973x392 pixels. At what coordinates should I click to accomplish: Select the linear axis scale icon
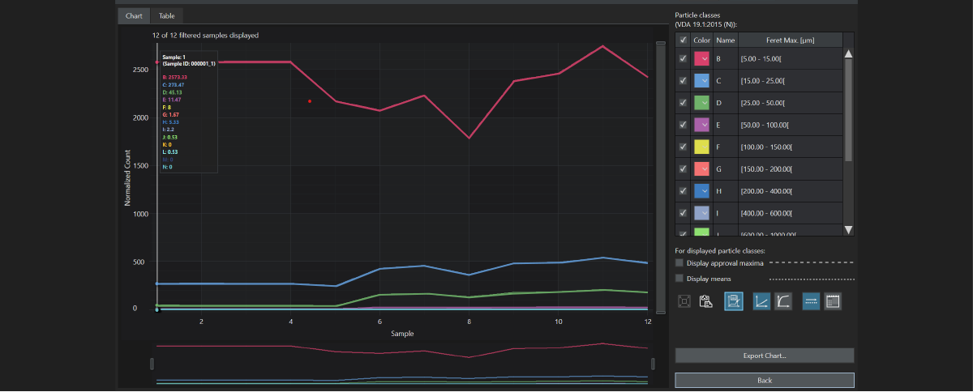click(x=761, y=301)
